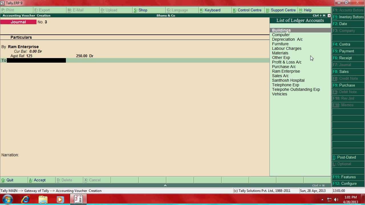365x205 pixels.
Task: Select Buildings ledger in list
Action: click(300, 30)
